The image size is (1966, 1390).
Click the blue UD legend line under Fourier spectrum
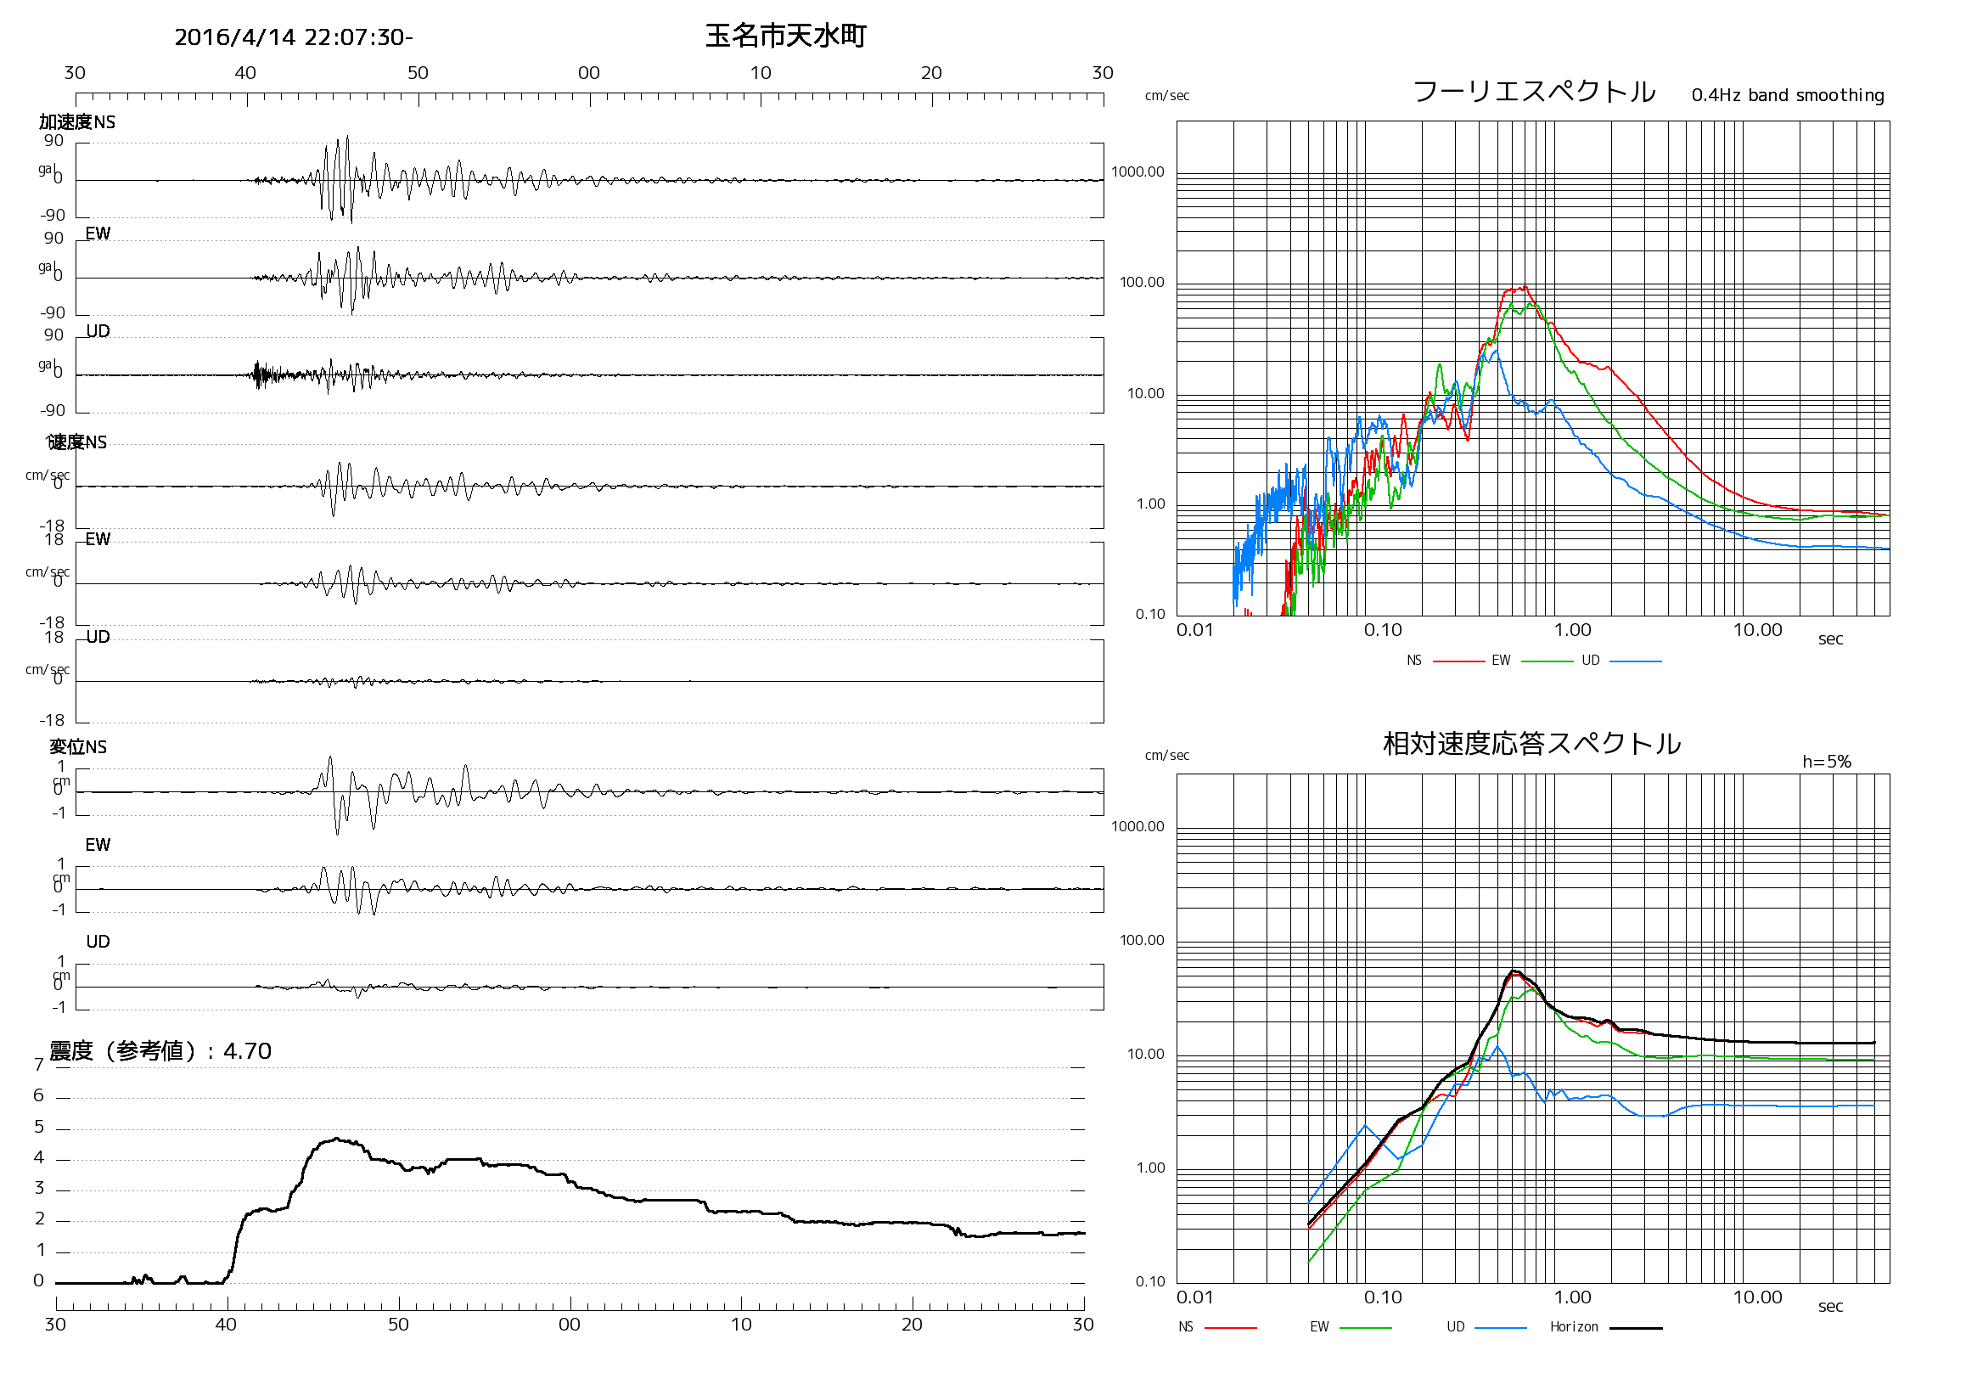pos(1636,662)
